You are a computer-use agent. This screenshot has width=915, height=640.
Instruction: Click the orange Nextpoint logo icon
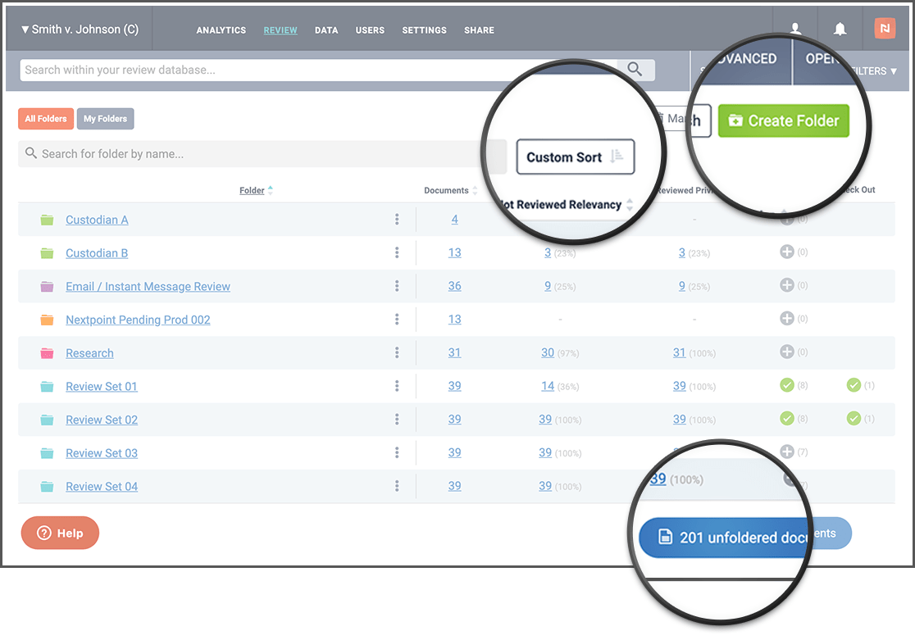pyautogui.click(x=885, y=29)
